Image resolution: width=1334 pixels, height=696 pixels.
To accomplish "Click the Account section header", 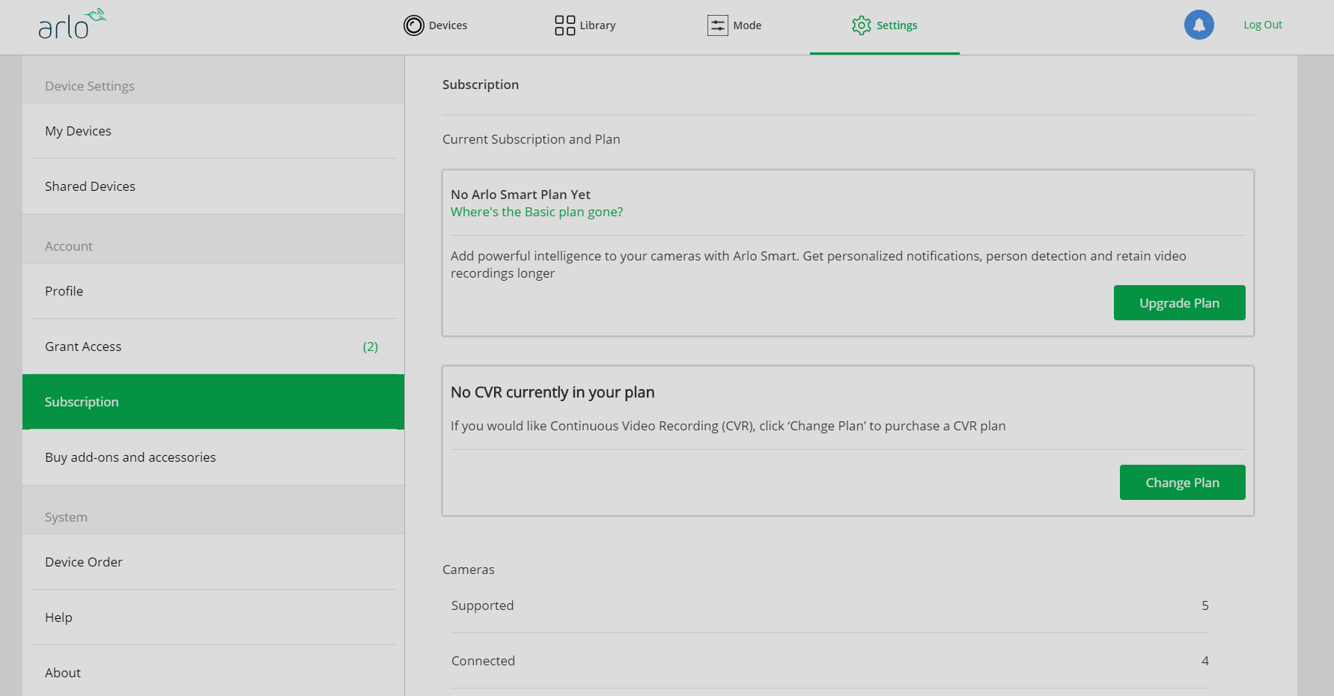I will 69,246.
